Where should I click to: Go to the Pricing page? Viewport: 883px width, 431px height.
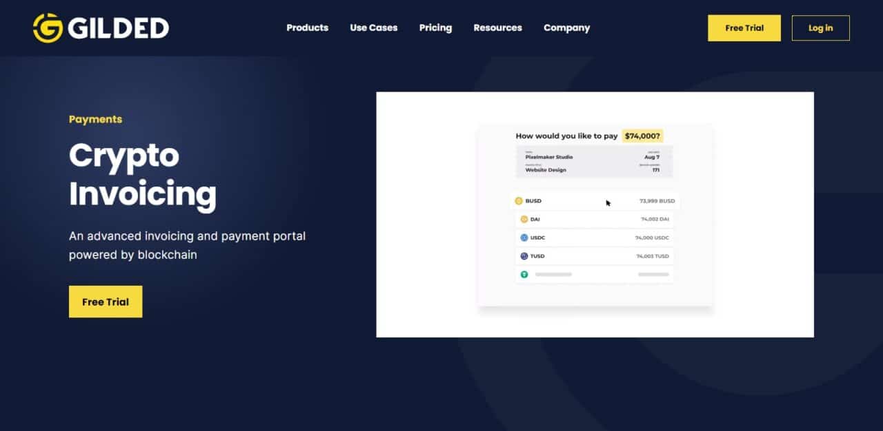pyautogui.click(x=435, y=28)
